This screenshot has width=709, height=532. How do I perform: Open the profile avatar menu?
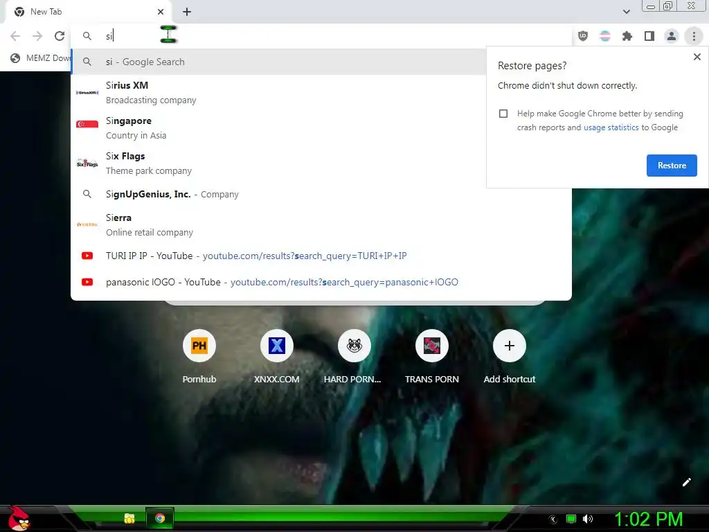672,36
